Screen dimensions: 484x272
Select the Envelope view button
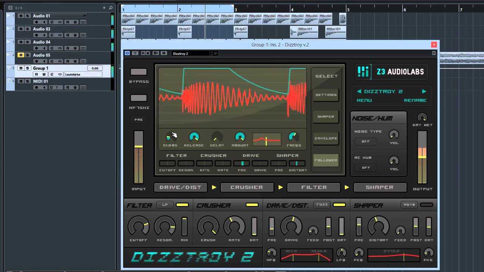point(326,138)
